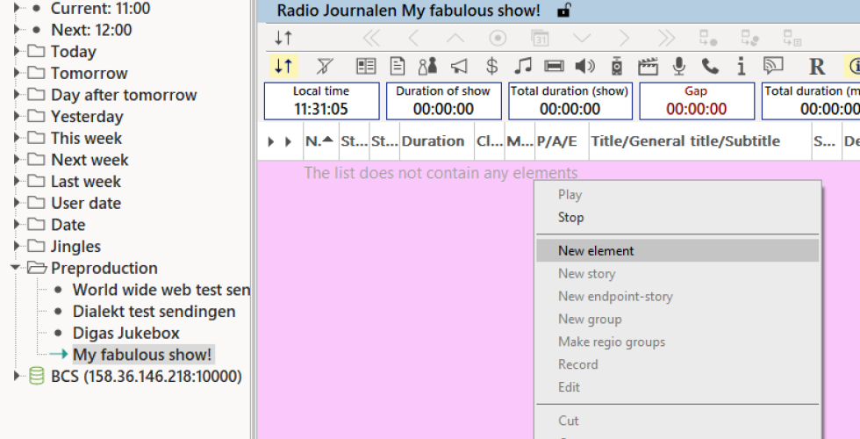
Task: Select Stop in the context menu
Action: [570, 218]
